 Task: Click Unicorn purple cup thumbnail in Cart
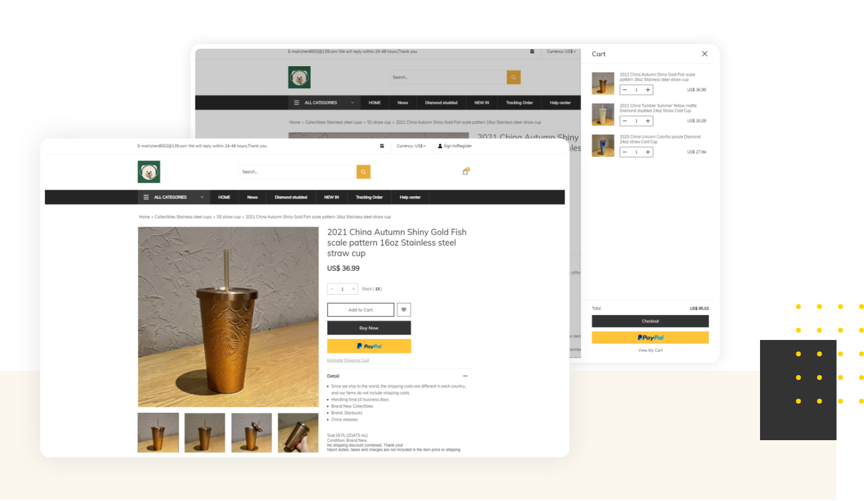603,146
